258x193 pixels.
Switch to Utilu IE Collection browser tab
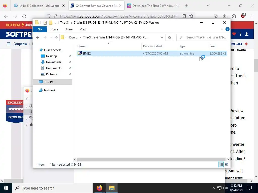pos(39,6)
